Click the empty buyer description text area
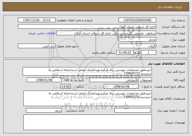 pos(88,122)
